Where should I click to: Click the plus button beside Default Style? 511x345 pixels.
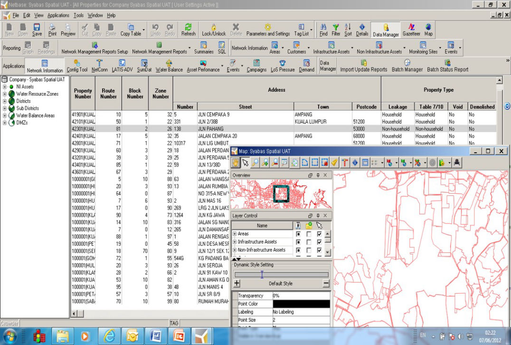[x=237, y=283]
